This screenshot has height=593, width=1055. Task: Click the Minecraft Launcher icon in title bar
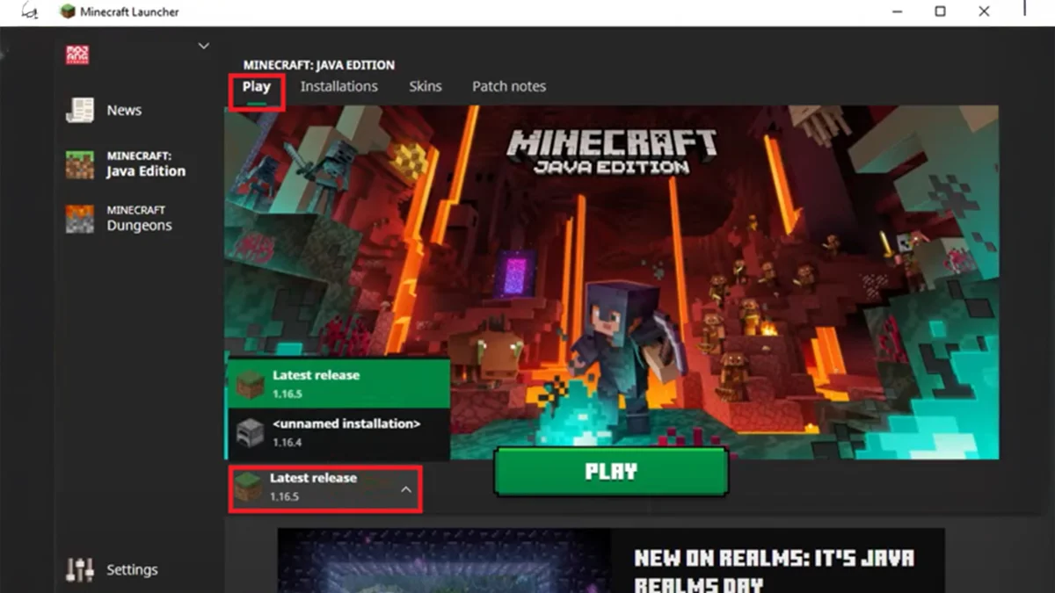(x=66, y=11)
